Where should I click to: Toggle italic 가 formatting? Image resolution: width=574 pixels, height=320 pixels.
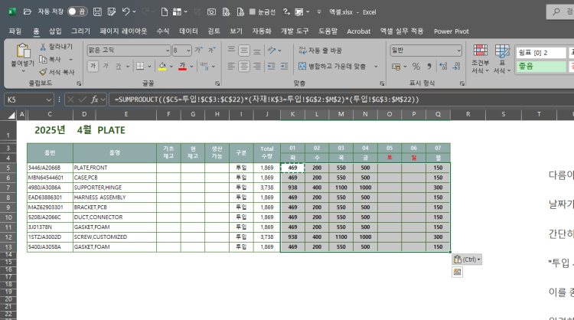pos(106,67)
